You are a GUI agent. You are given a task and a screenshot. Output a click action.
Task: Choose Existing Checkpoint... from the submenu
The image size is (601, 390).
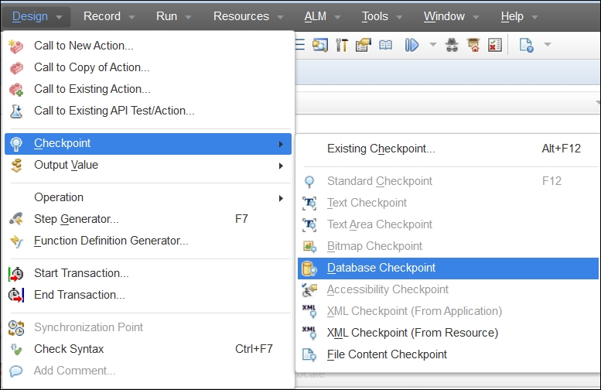point(381,149)
